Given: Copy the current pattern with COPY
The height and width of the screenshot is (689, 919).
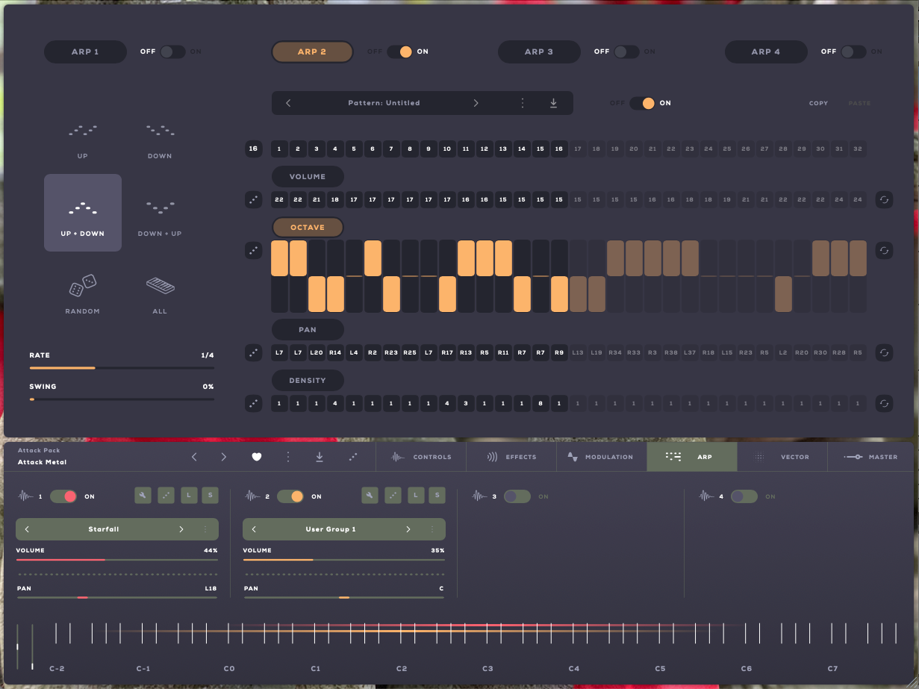Looking at the screenshot, I should tap(819, 103).
